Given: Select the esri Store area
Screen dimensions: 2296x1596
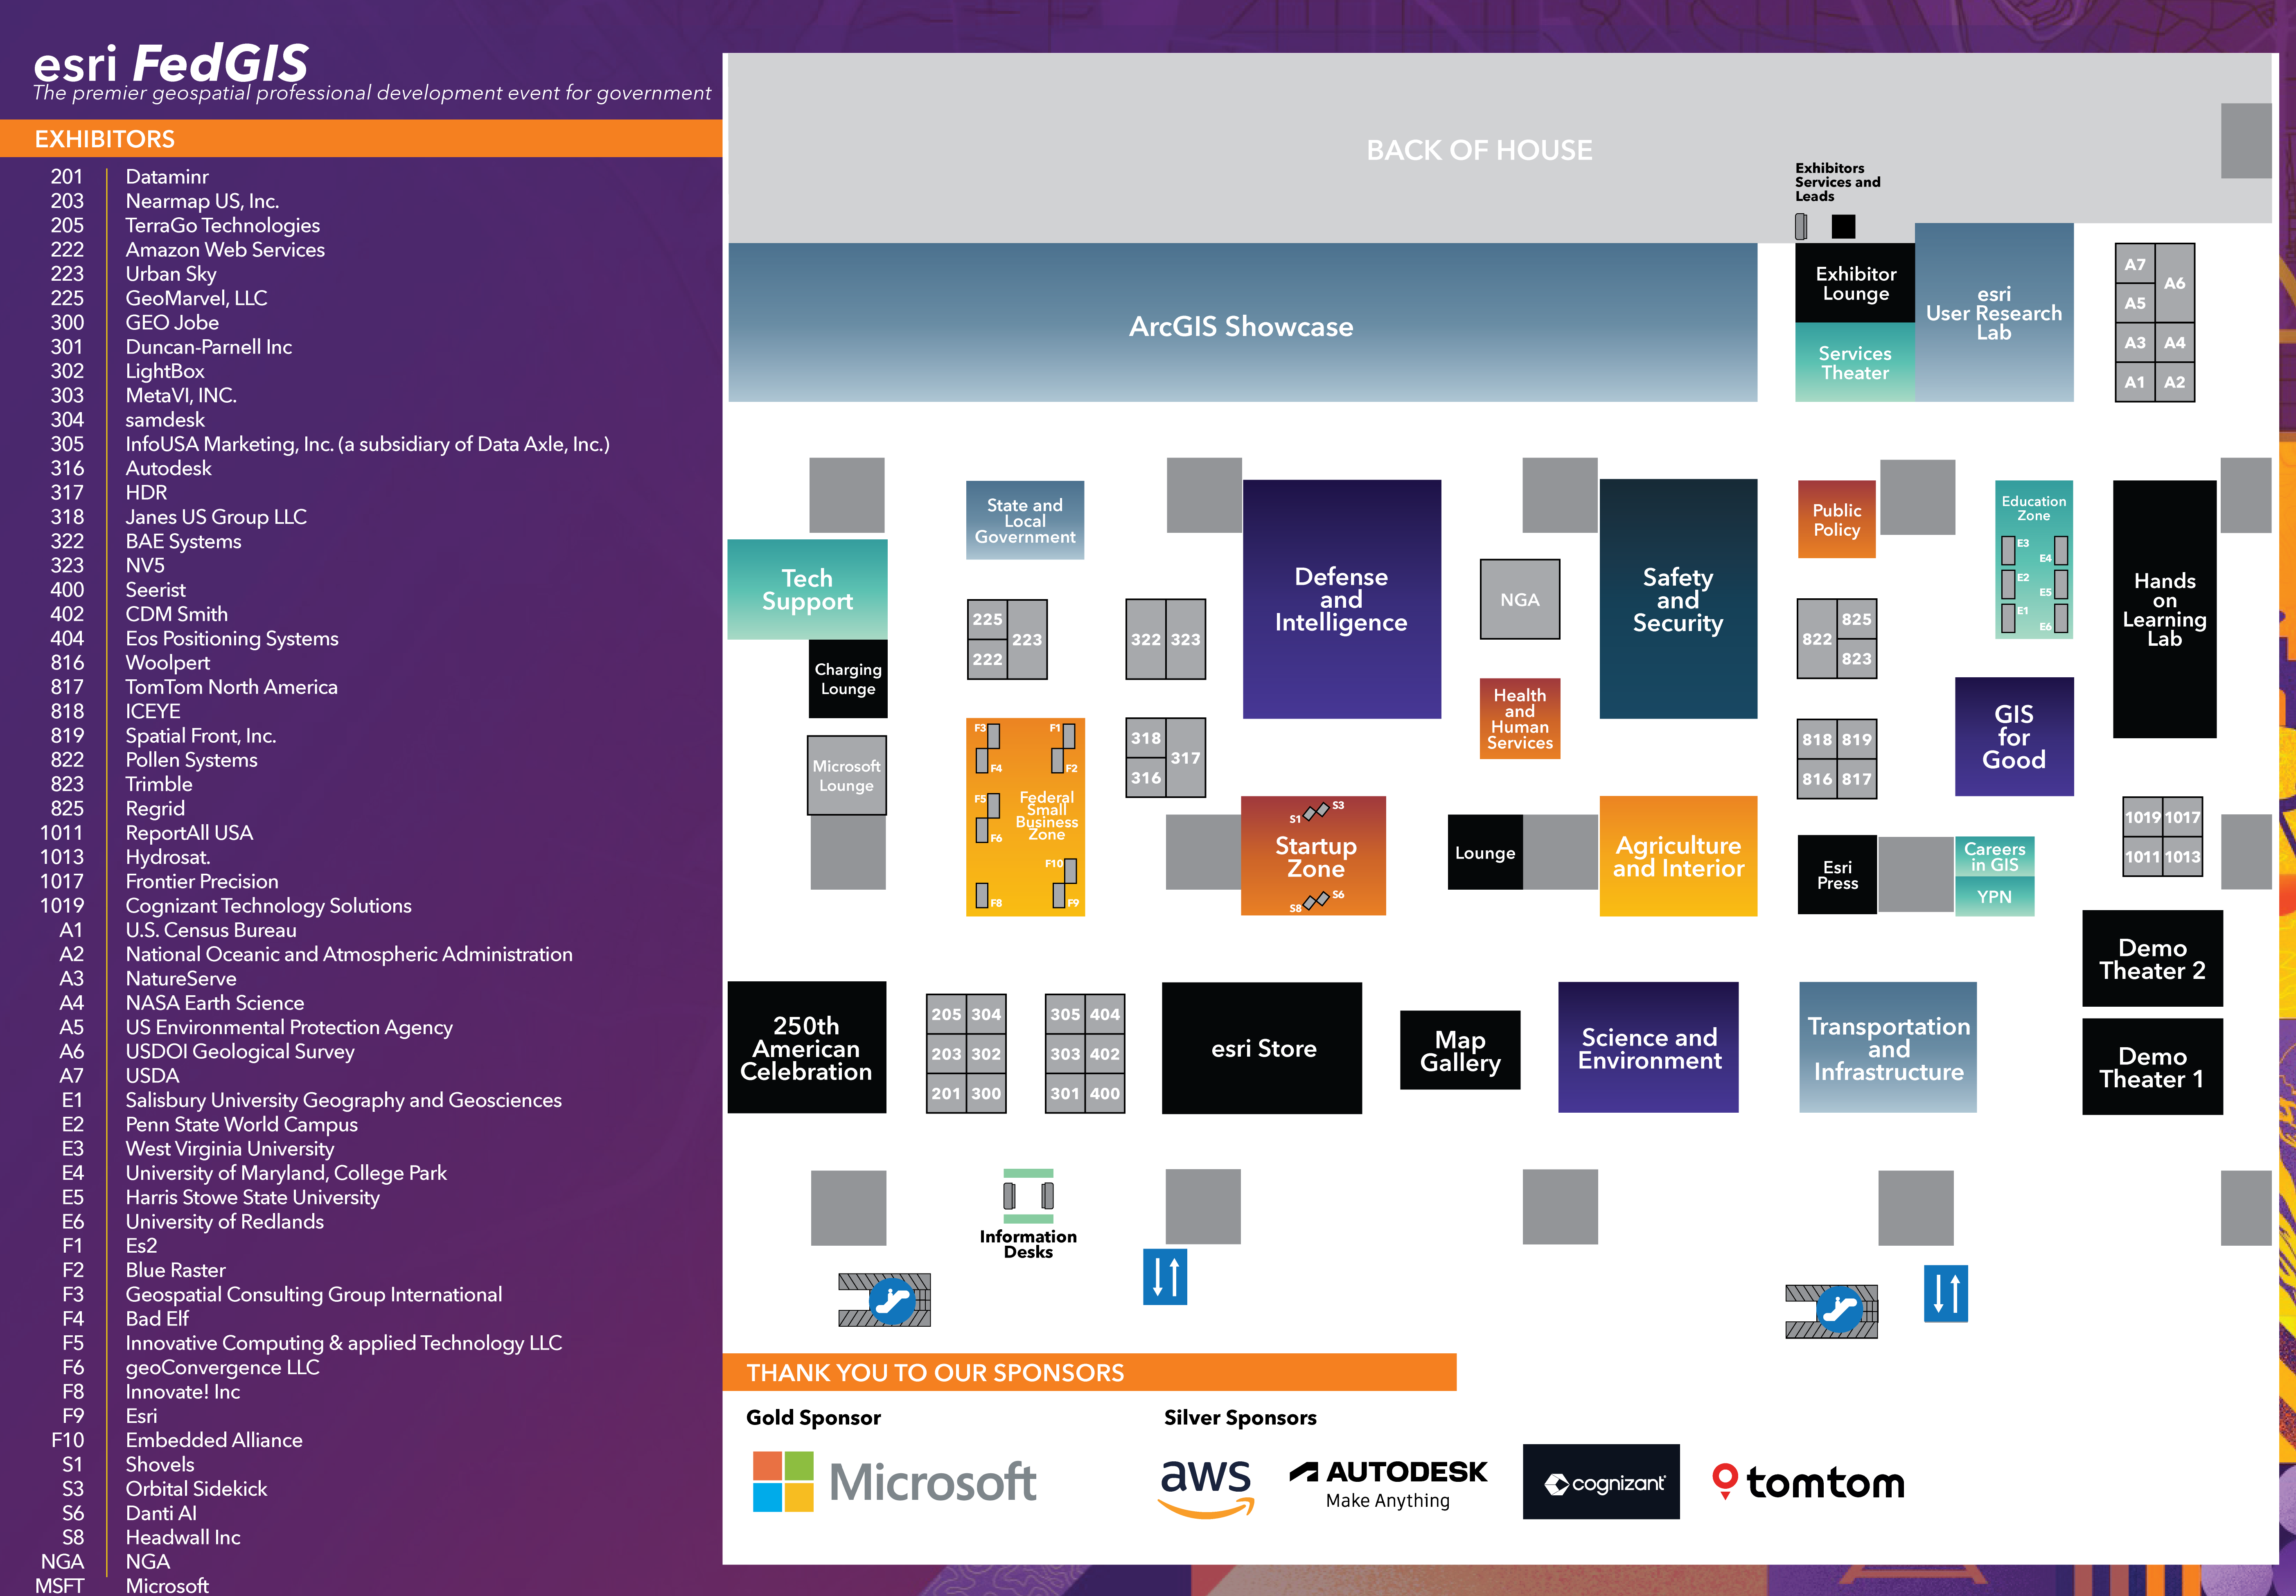Looking at the screenshot, I should tap(1262, 1048).
